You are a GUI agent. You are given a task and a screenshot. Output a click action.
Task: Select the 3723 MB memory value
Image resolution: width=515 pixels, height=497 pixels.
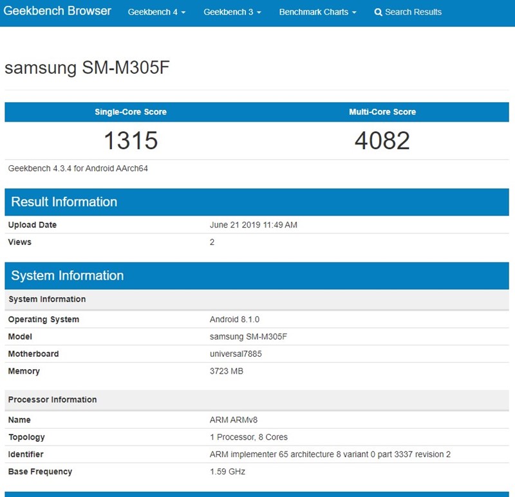[x=227, y=371]
